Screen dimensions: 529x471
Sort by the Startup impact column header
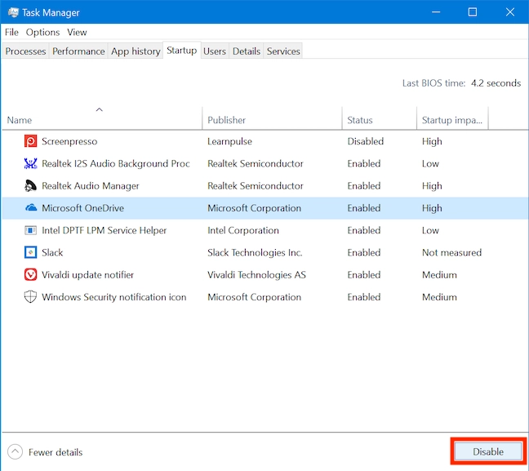point(452,118)
